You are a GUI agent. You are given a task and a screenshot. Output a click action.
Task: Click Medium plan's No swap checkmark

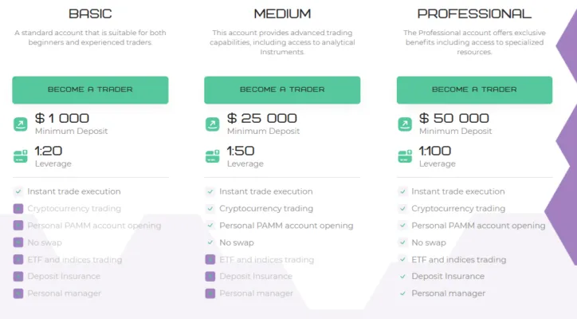(x=210, y=242)
